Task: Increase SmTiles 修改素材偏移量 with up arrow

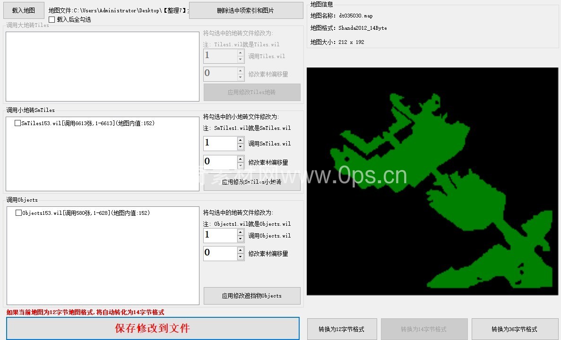Action: (x=241, y=159)
